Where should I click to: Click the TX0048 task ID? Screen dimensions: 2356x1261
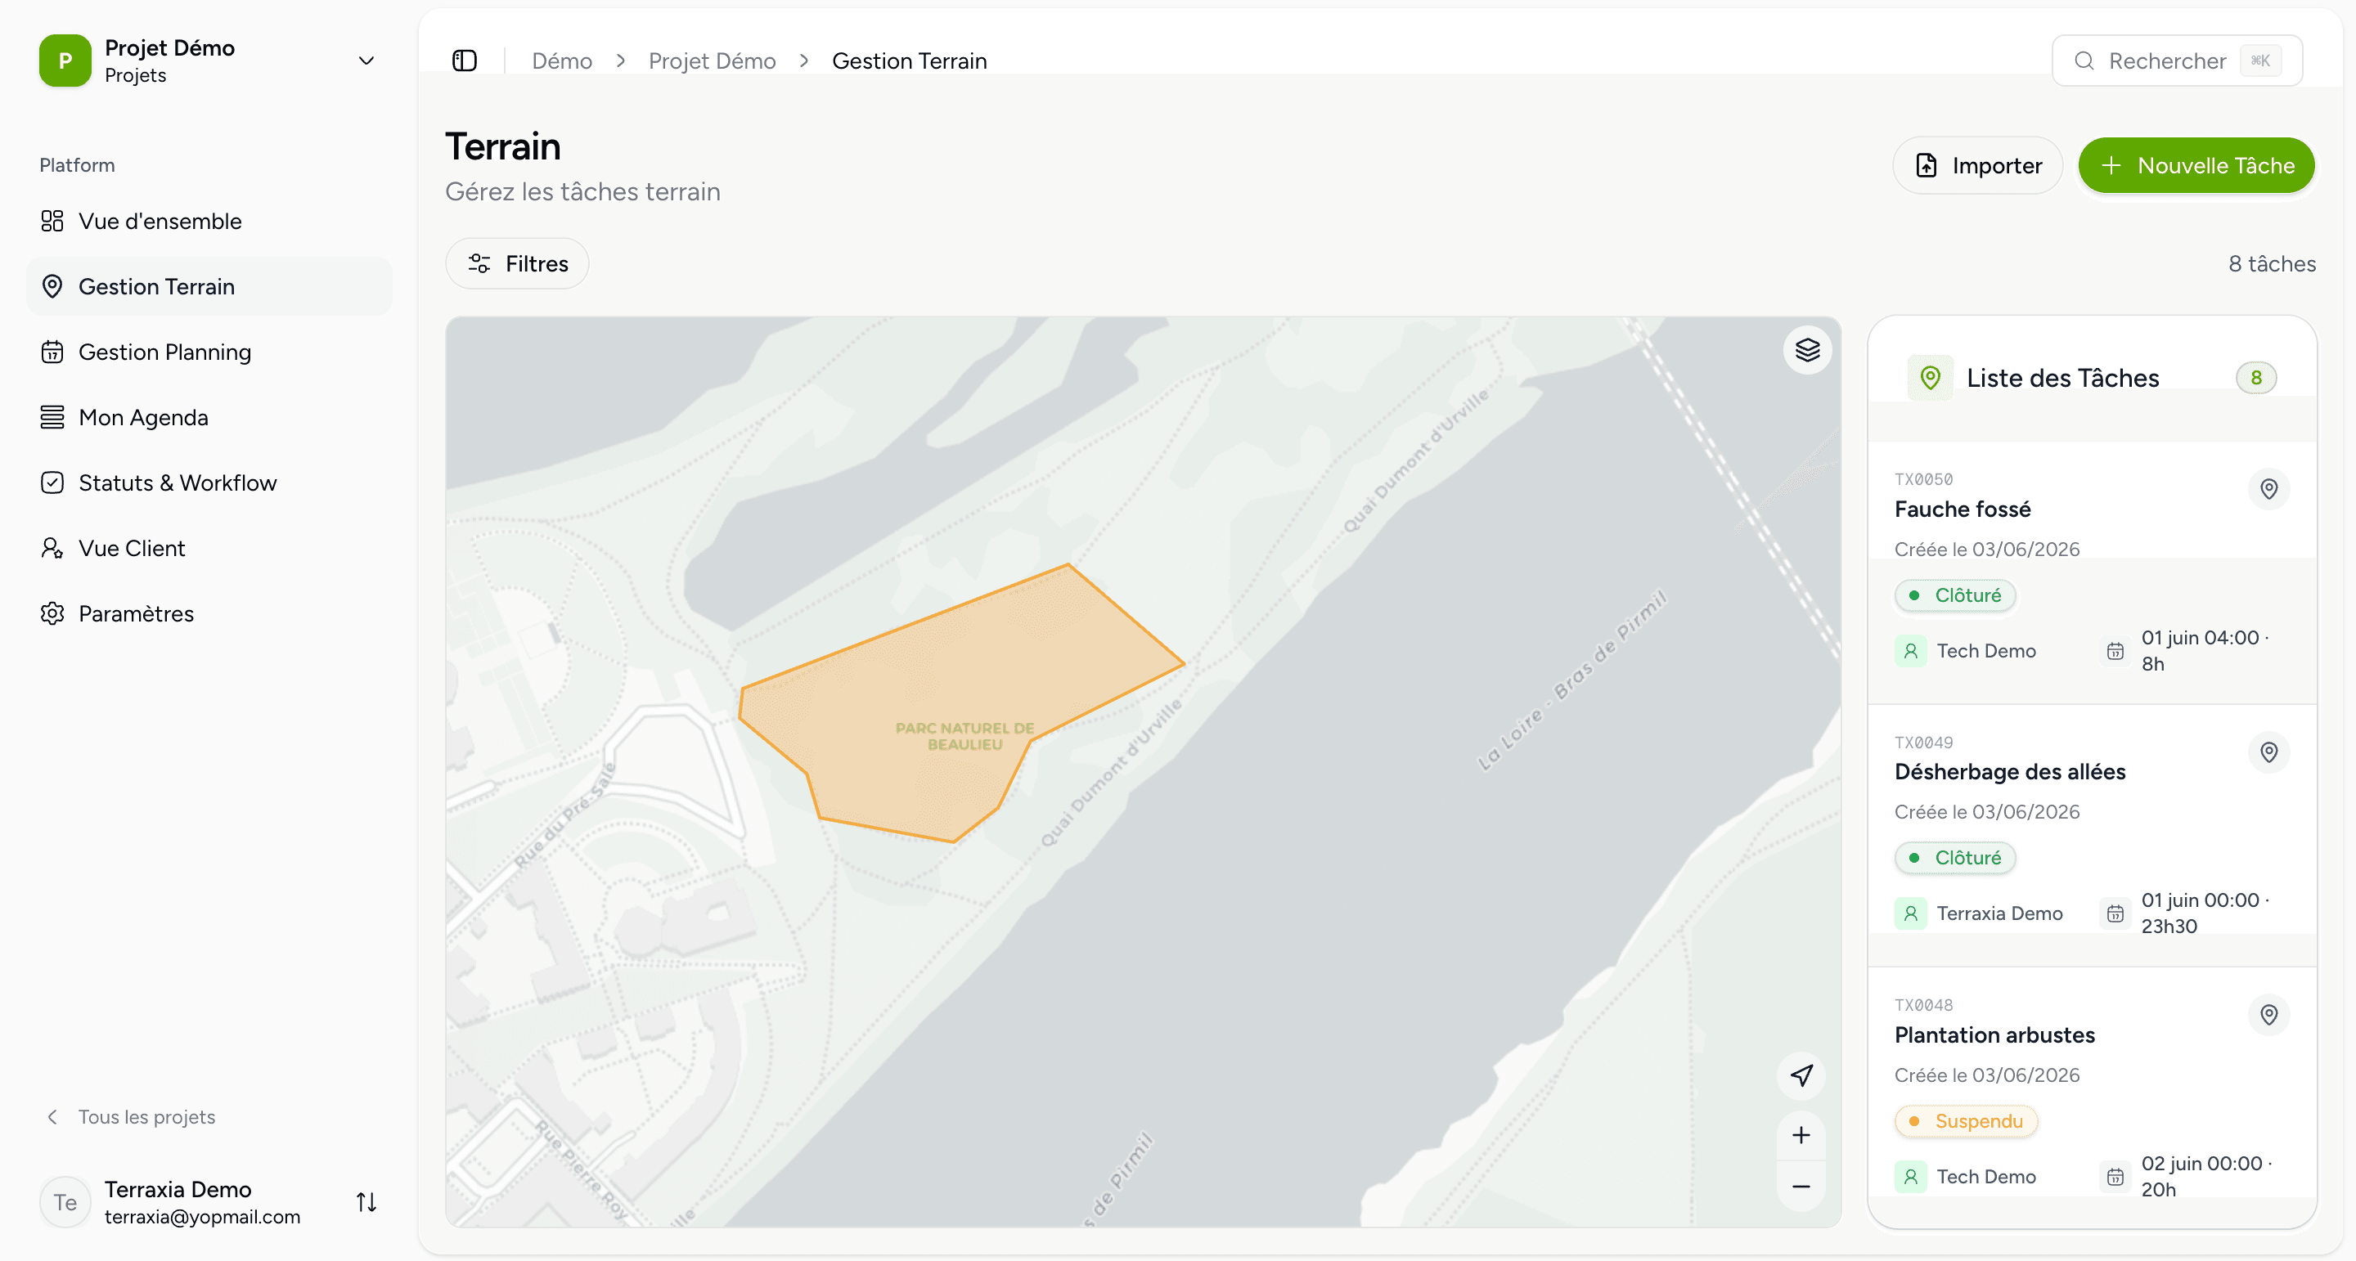point(1923,1005)
